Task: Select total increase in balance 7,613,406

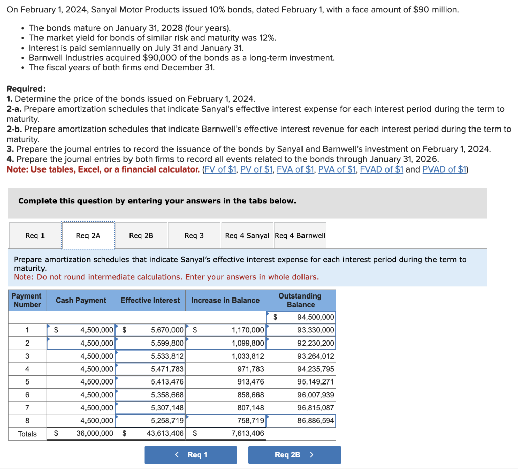Action: click(226, 433)
